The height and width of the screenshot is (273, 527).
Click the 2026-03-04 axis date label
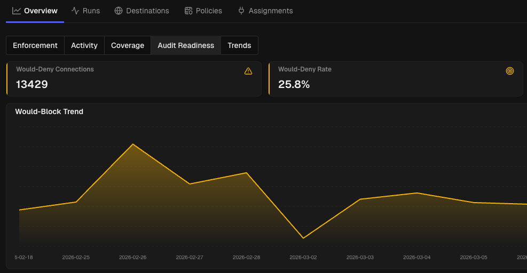click(x=417, y=257)
